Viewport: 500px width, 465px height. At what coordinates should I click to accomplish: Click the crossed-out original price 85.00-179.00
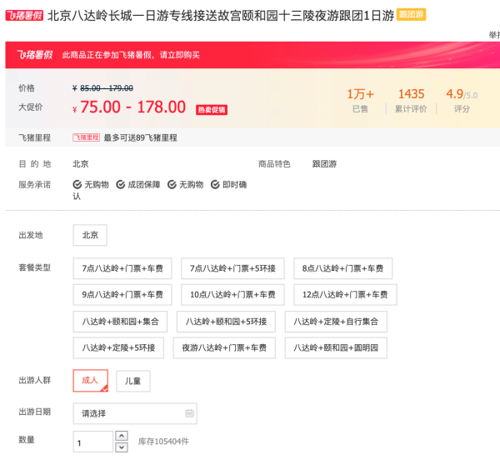(107, 88)
